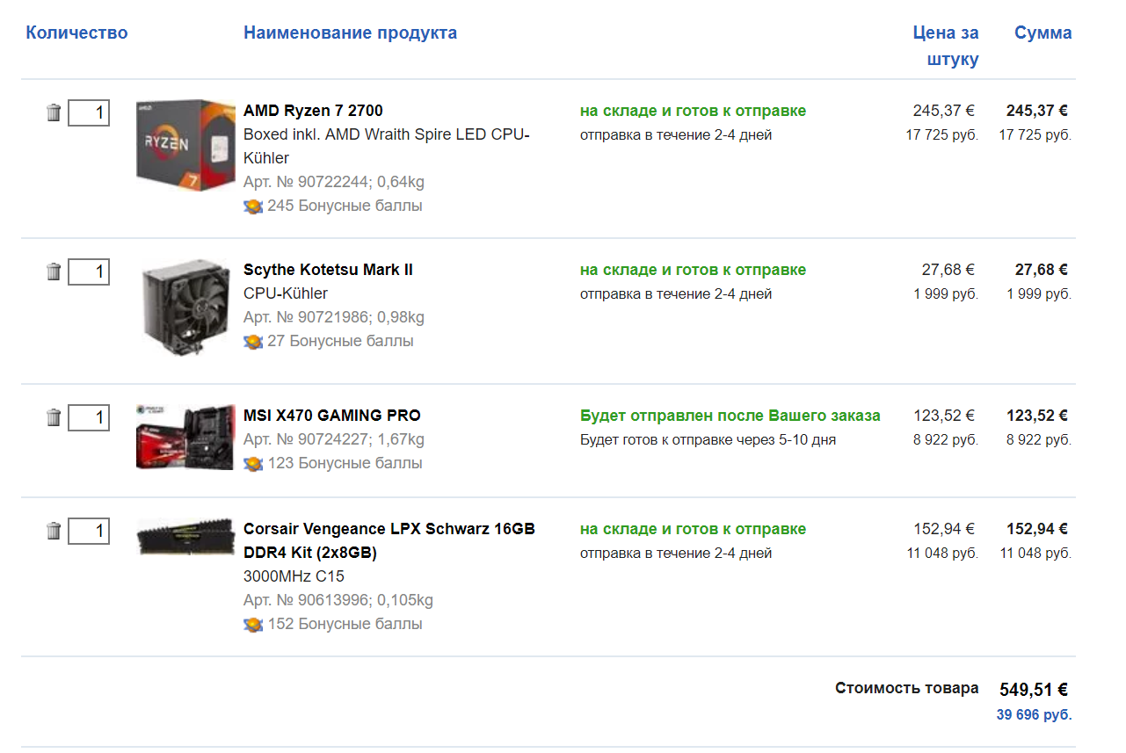Viewport: 1126px width, 753px height.
Task: Click bonus coin icon beside 152 Бонусные баллы
Action: pyautogui.click(x=253, y=625)
